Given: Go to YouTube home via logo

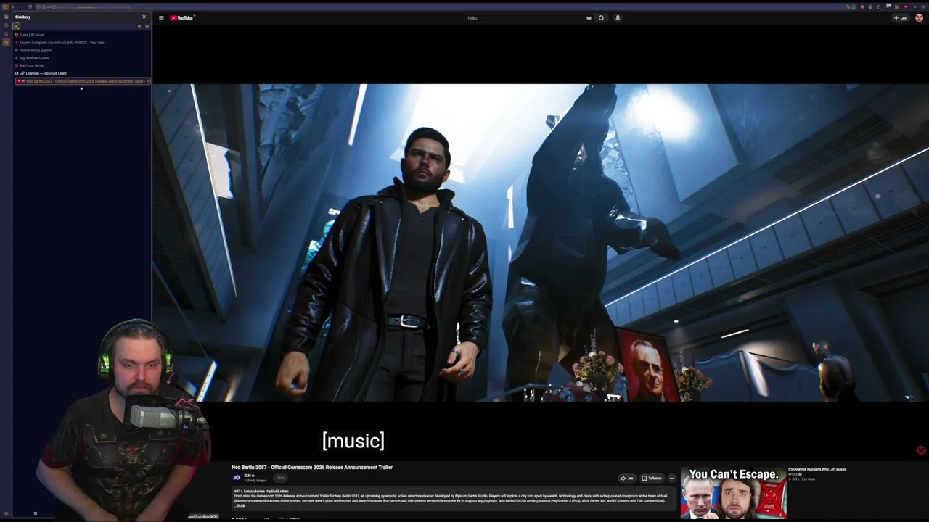Looking at the screenshot, I should (182, 18).
